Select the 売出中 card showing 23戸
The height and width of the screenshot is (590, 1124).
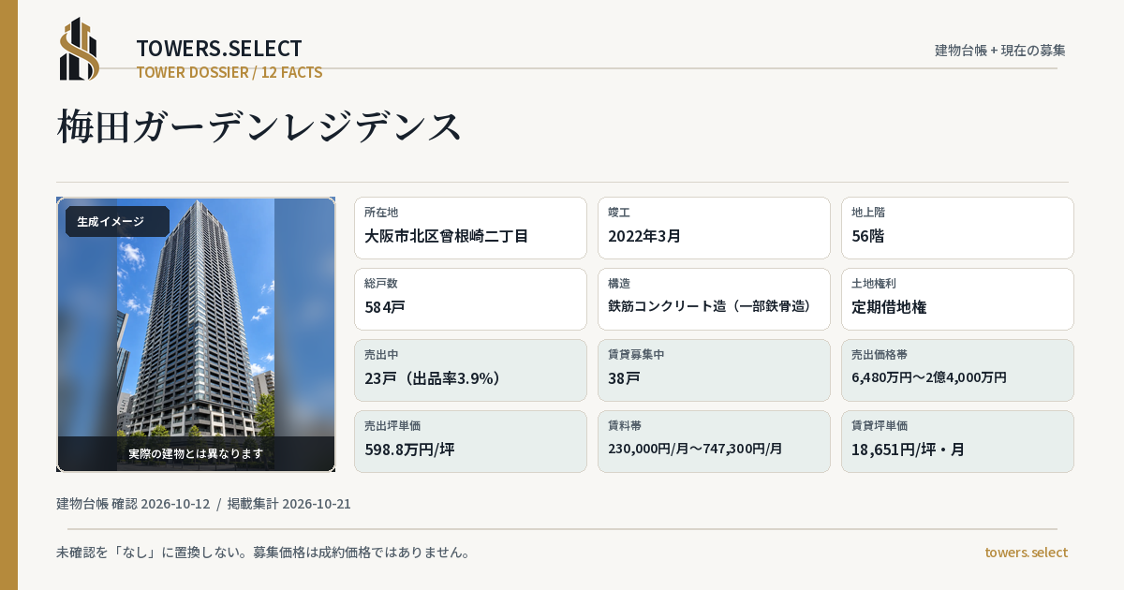470,370
